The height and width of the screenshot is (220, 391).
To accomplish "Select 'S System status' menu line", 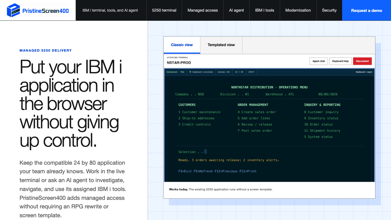I will [x=318, y=137].
